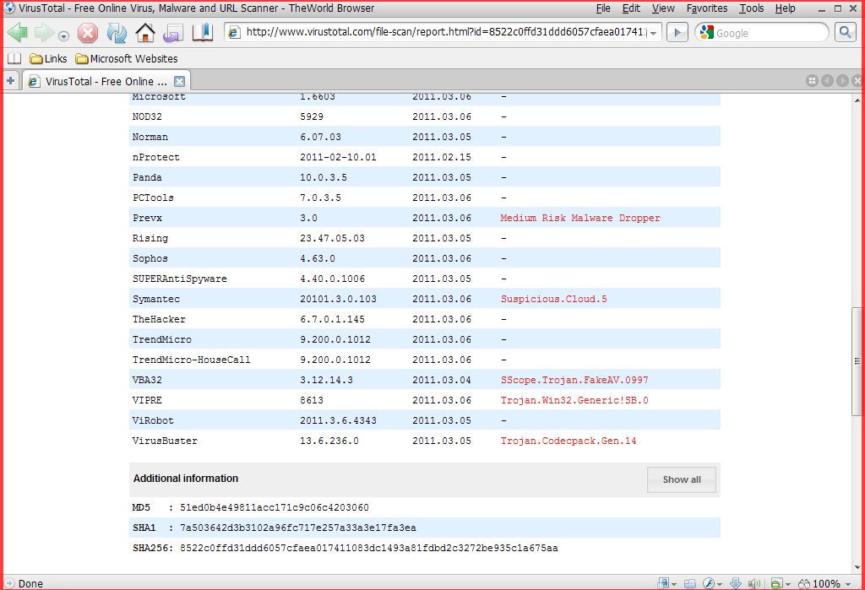Click Trojan.Win32.Generic!SB.0 result
This screenshot has height=590, width=865.
574,400
